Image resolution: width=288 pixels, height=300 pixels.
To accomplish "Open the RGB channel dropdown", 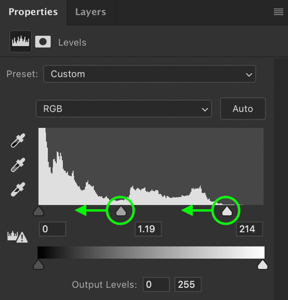I will (124, 109).
